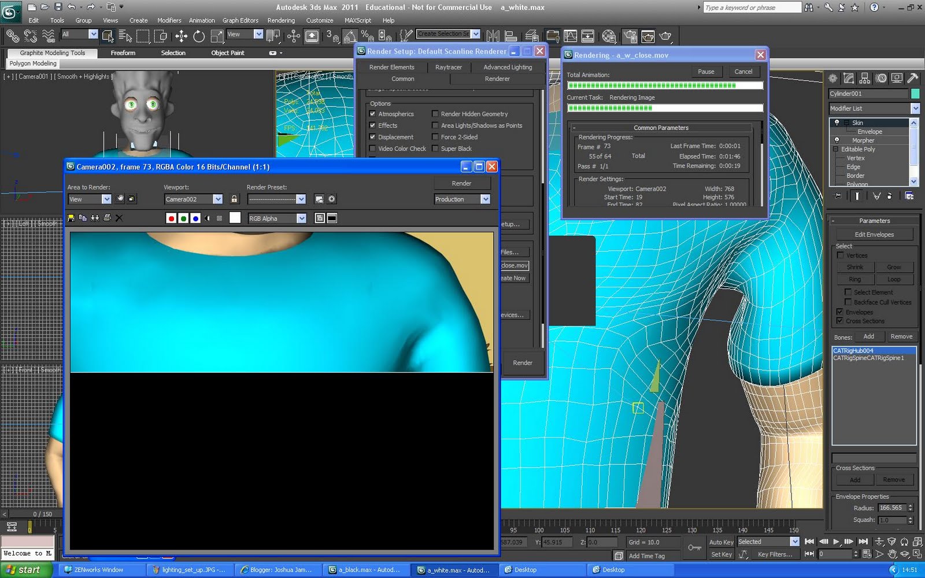Click the Edit Envelopes button
The height and width of the screenshot is (578, 925).
click(874, 234)
